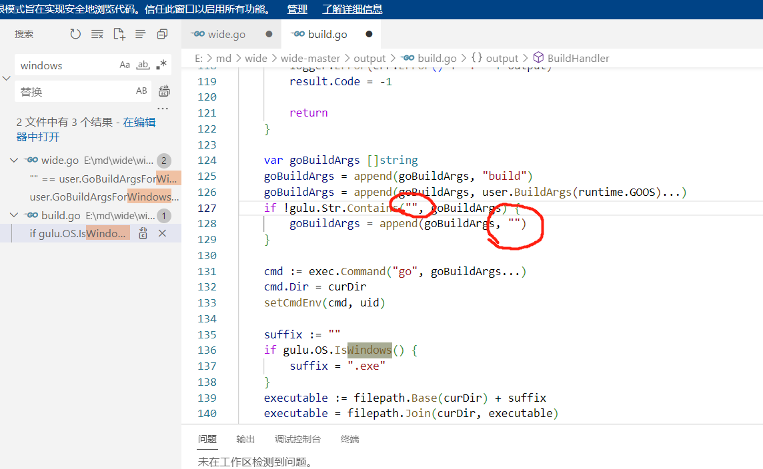Toggle Match Whole Word option

coord(143,65)
